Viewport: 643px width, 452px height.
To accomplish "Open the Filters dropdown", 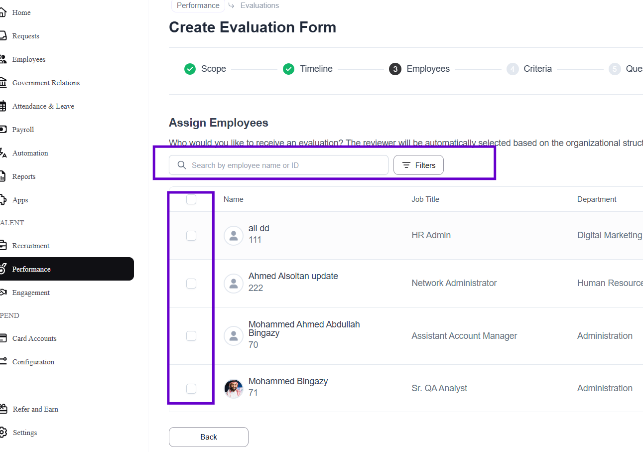I will coord(418,165).
